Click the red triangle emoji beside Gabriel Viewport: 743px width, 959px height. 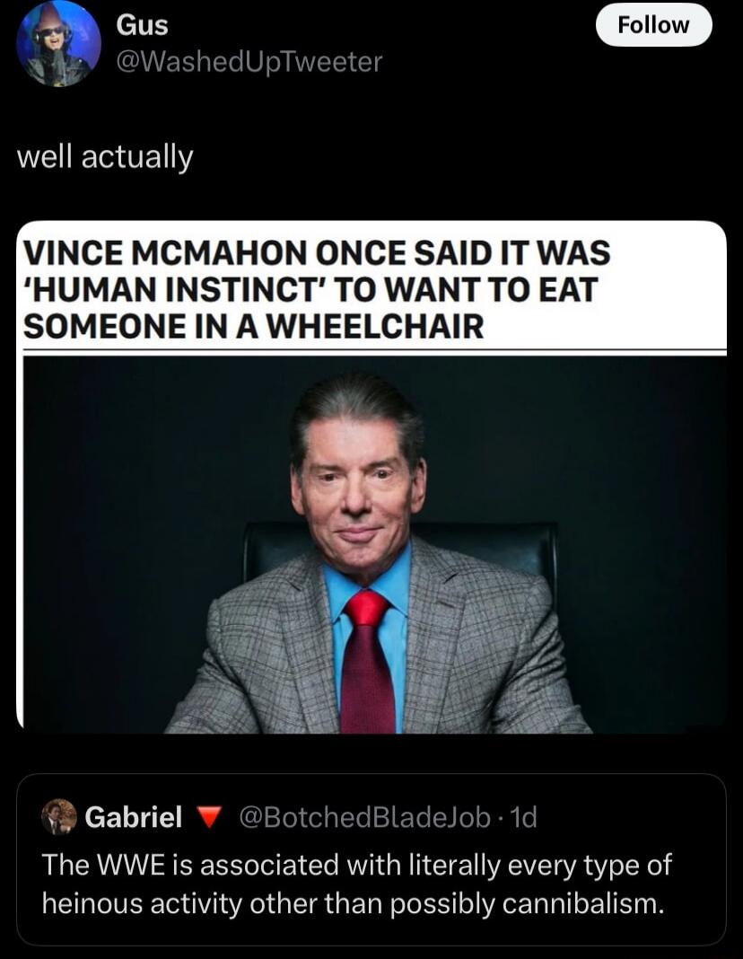coord(208,817)
